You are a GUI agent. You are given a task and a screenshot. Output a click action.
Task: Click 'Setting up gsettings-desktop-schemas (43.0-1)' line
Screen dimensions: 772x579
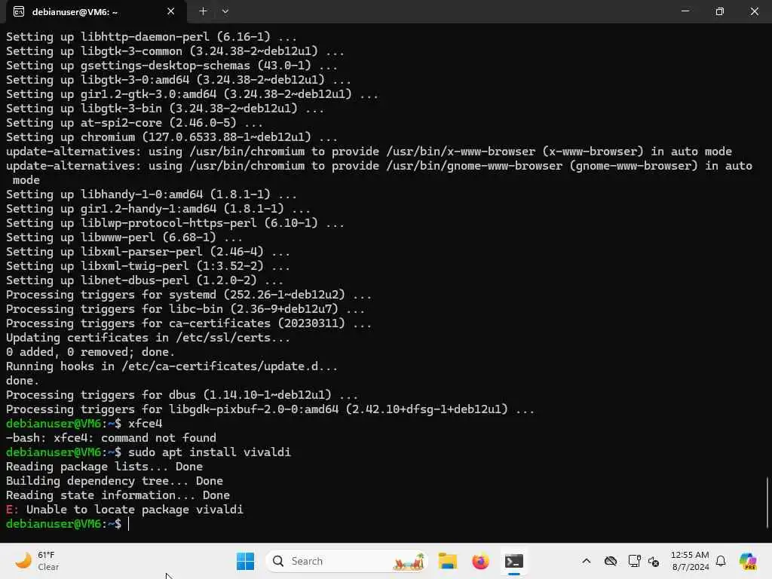(172, 65)
